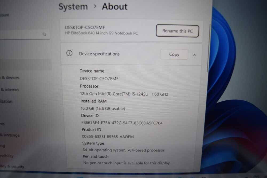267x178 pixels.
Task: Click the Product ID label
Action: click(x=91, y=129)
